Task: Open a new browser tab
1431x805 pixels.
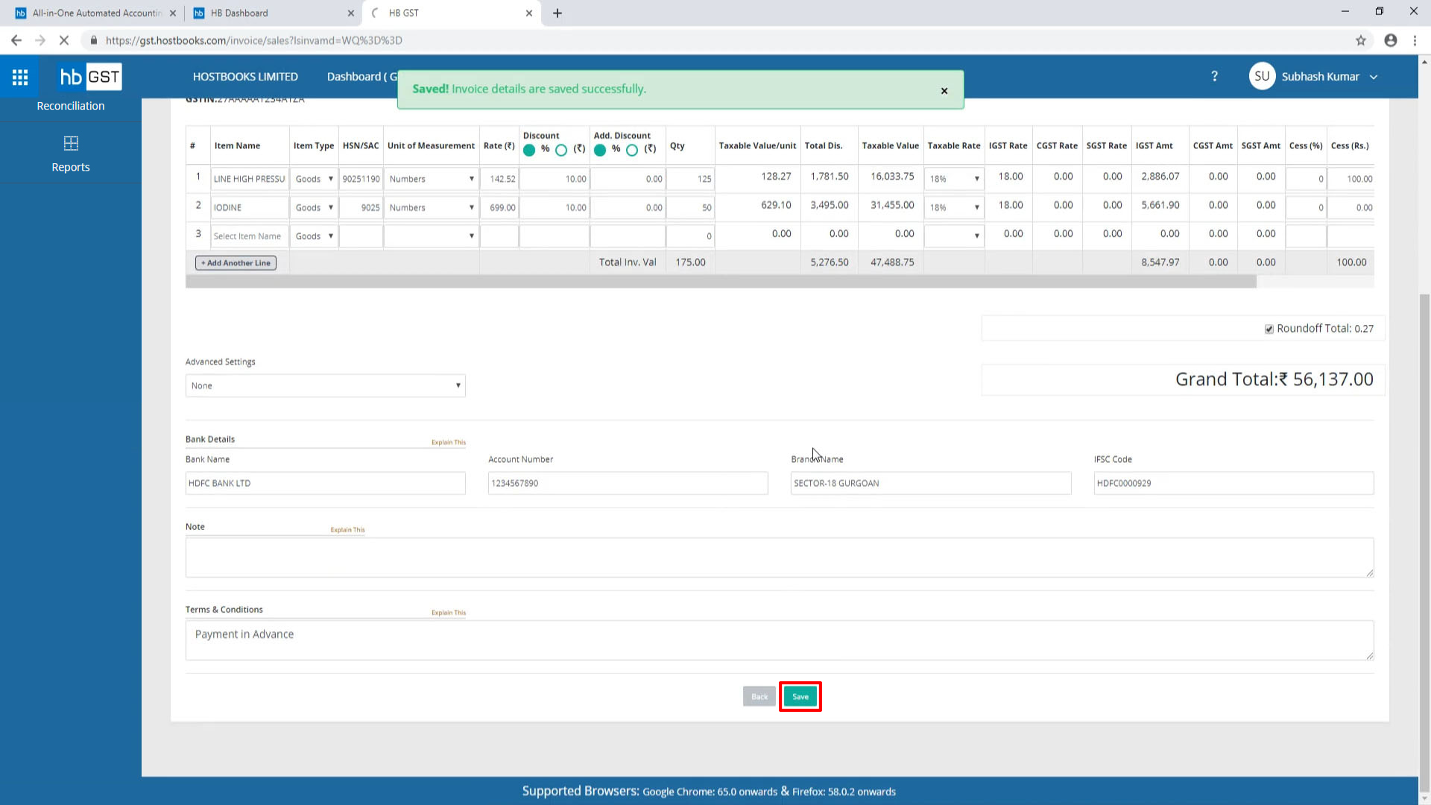Action: (x=557, y=13)
